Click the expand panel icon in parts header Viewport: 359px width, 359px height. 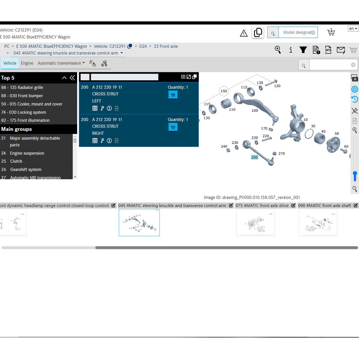coord(189,77)
